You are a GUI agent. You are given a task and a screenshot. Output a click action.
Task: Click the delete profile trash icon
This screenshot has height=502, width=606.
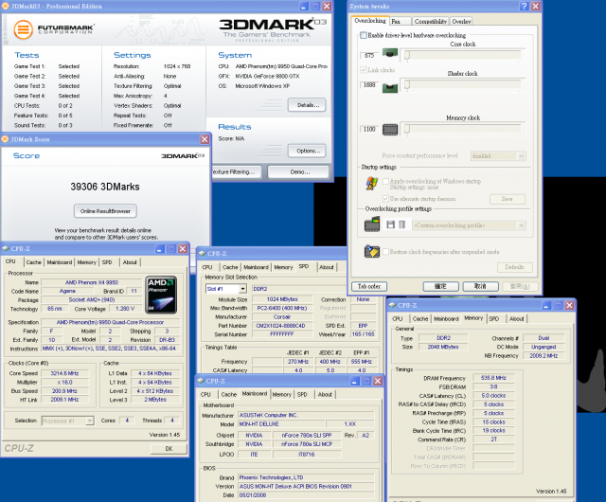(x=401, y=224)
